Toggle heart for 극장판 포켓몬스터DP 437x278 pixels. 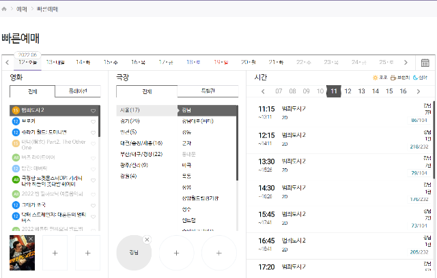click(93, 181)
